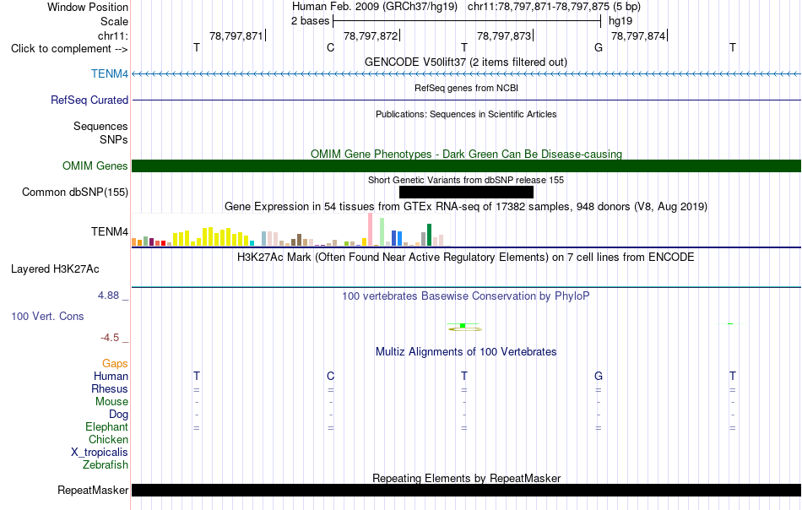The width and height of the screenshot is (802, 510).
Task: Click the '4.88' PhyloP upper scale value
Action: coord(108,296)
